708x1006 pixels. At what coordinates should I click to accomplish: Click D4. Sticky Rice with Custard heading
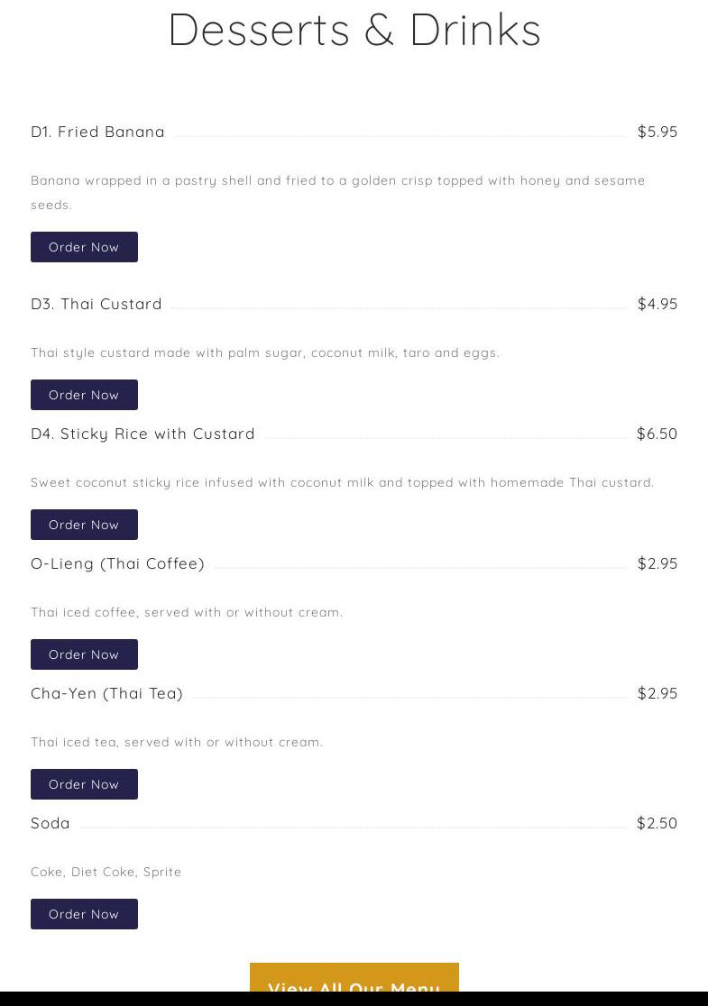143,434
